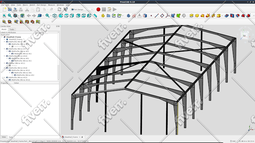Image resolution: width=255 pixels, height=143 pixels.
Task: Open the Sketch menu
Action: (x=32, y=5)
